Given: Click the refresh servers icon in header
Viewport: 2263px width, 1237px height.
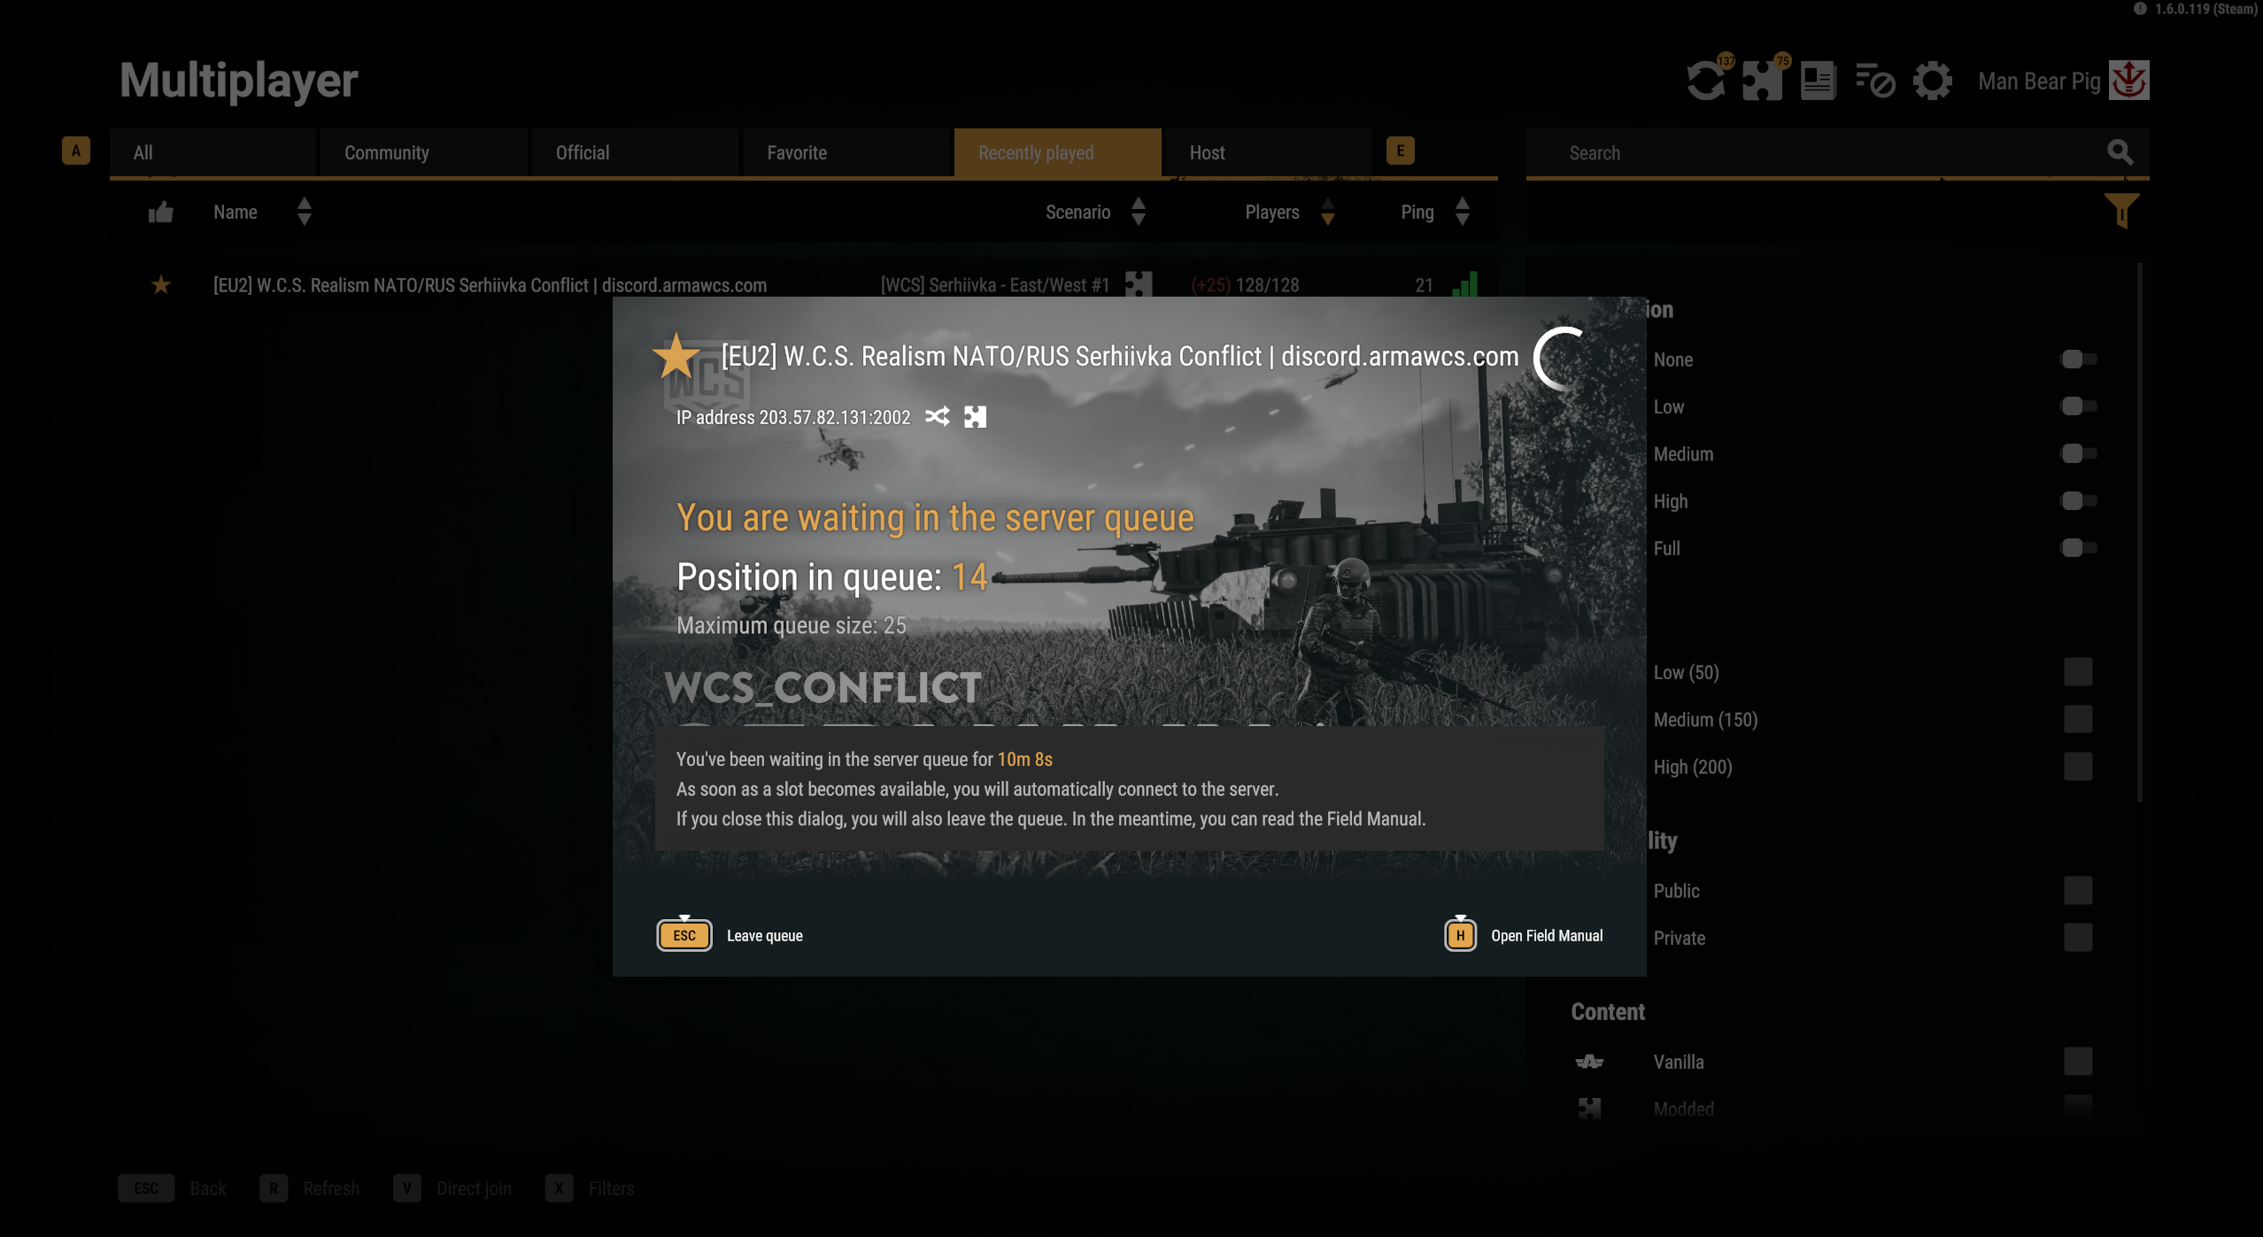Looking at the screenshot, I should [x=1705, y=81].
